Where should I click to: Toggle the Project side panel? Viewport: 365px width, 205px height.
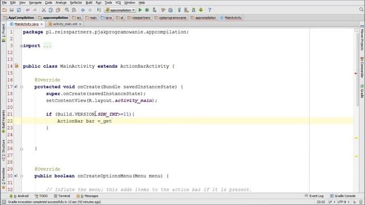[x=3, y=33]
